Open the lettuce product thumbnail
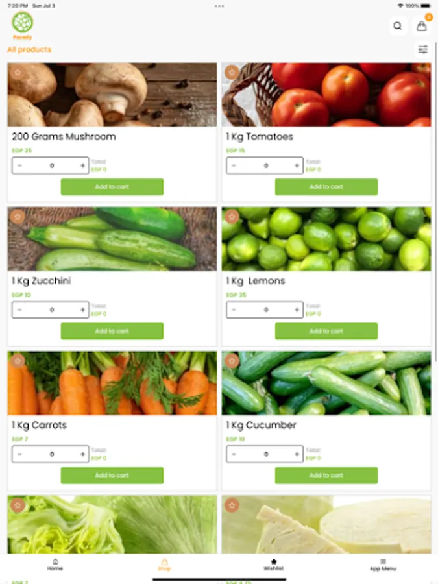This screenshot has height=584, width=438. click(x=112, y=524)
